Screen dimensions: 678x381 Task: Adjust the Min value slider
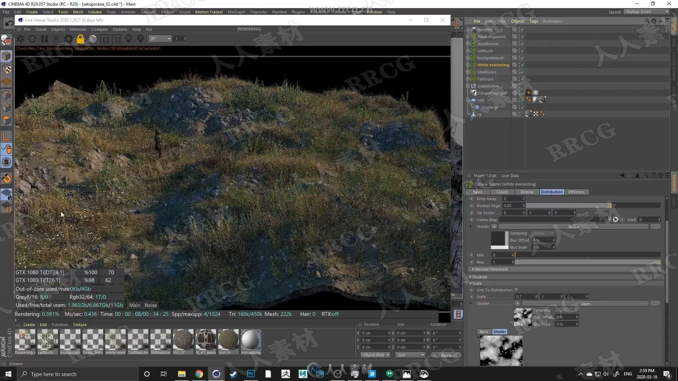pyautogui.click(x=588, y=255)
